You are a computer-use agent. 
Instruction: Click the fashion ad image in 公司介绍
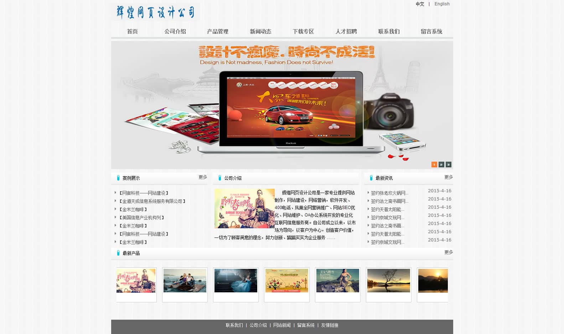(x=244, y=208)
